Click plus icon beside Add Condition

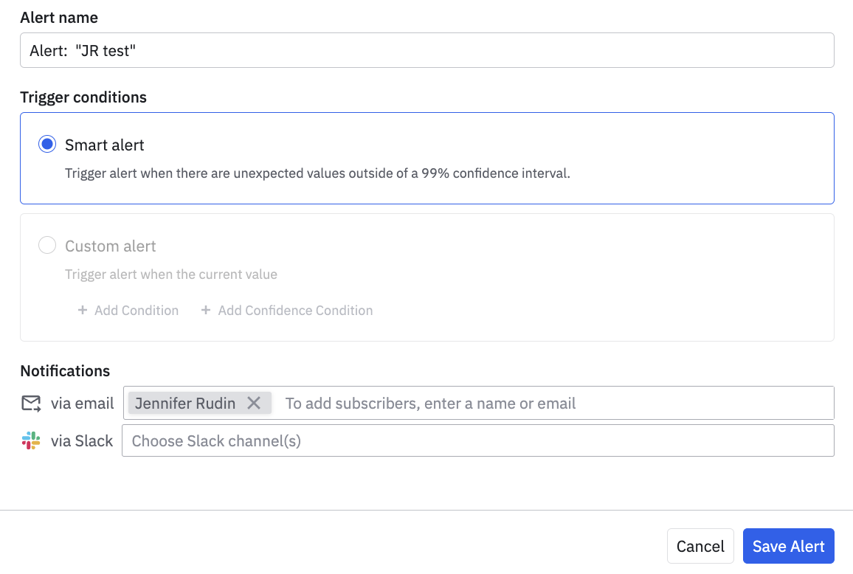83,311
